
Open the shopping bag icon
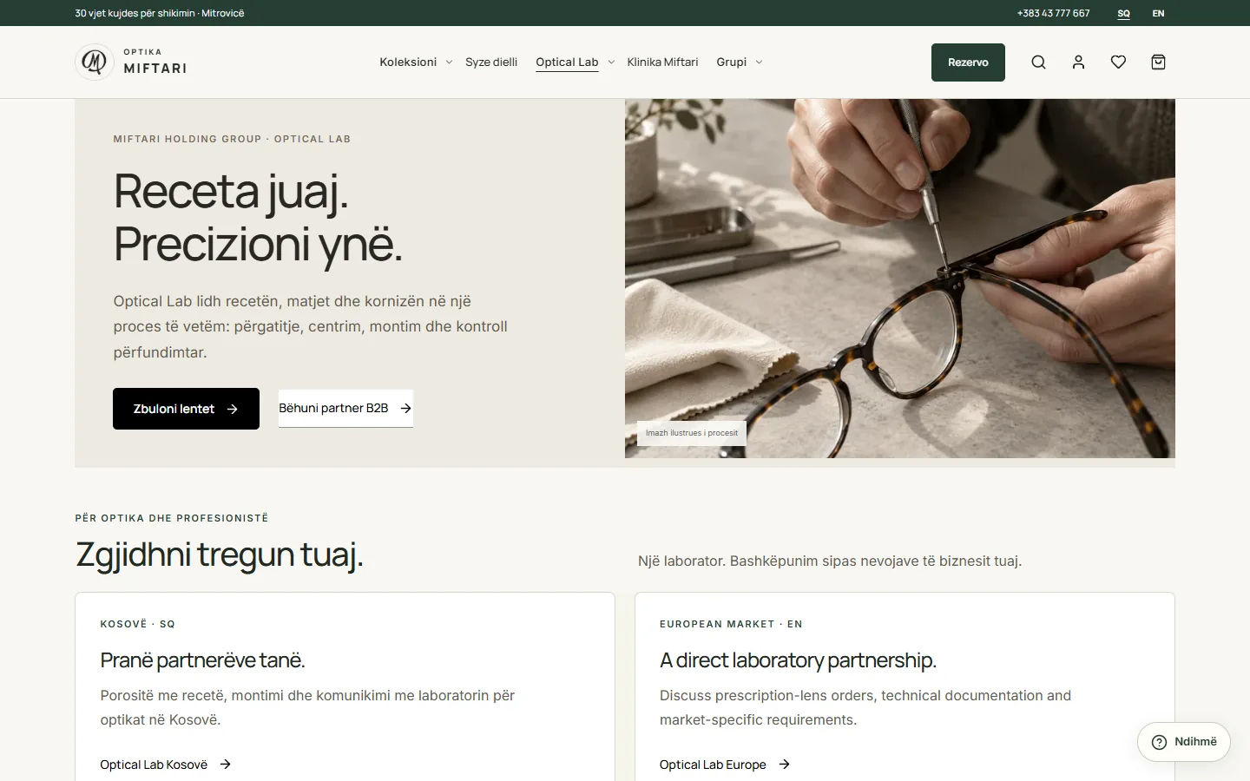pos(1158,62)
